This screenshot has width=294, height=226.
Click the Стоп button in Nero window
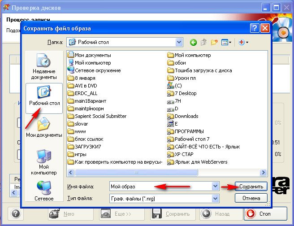(x=265, y=213)
